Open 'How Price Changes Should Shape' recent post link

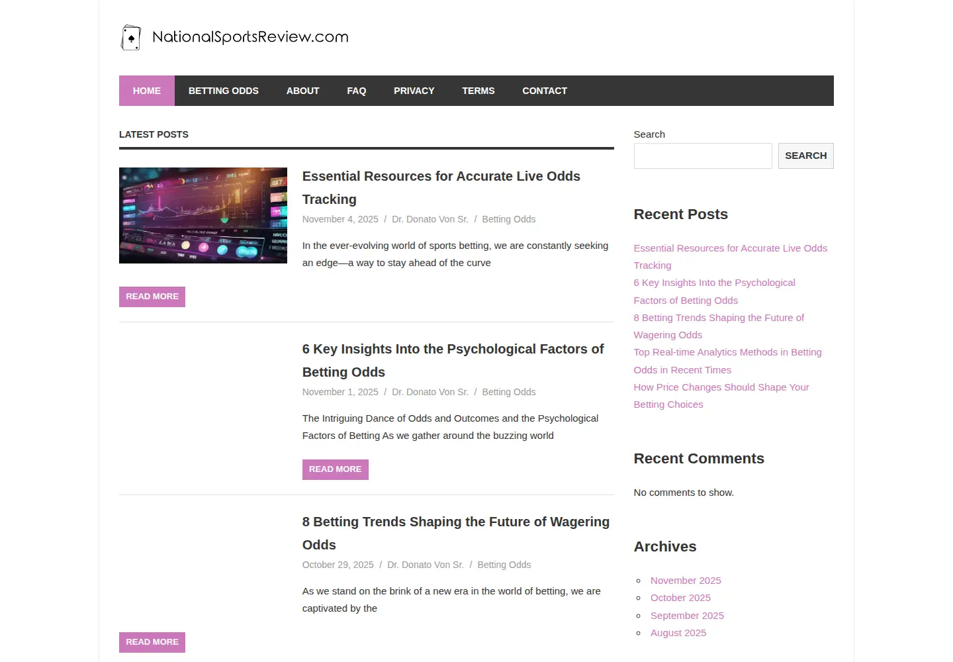pyautogui.click(x=721, y=396)
